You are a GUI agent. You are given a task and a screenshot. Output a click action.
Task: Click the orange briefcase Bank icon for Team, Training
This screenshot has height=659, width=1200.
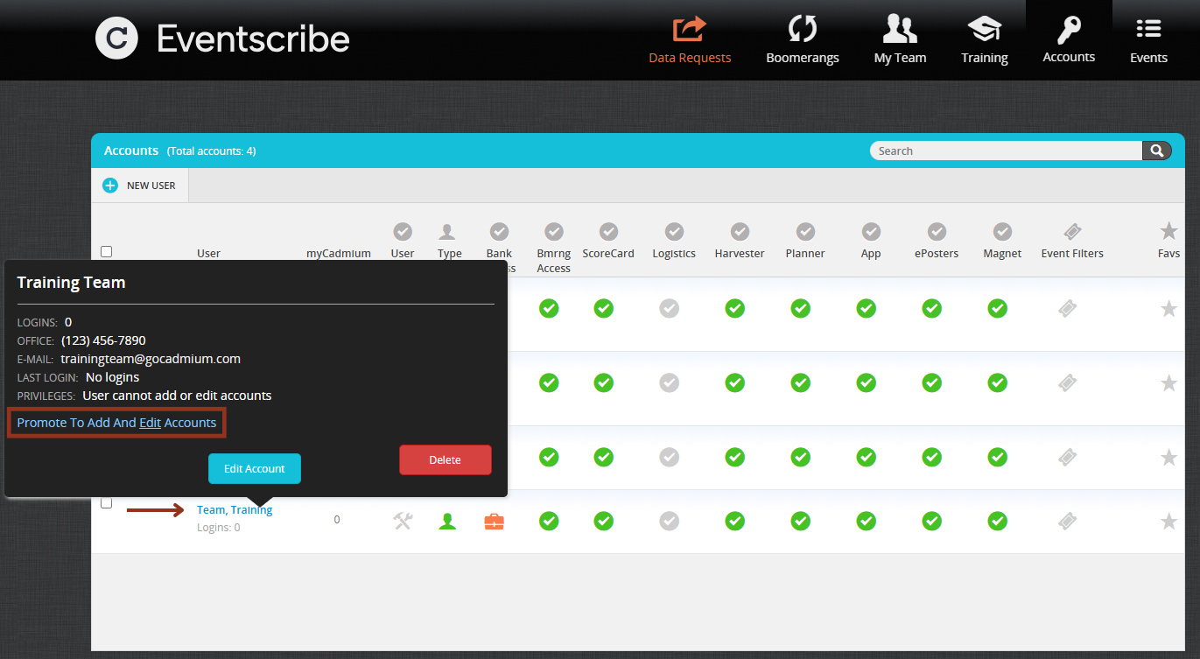click(x=495, y=522)
